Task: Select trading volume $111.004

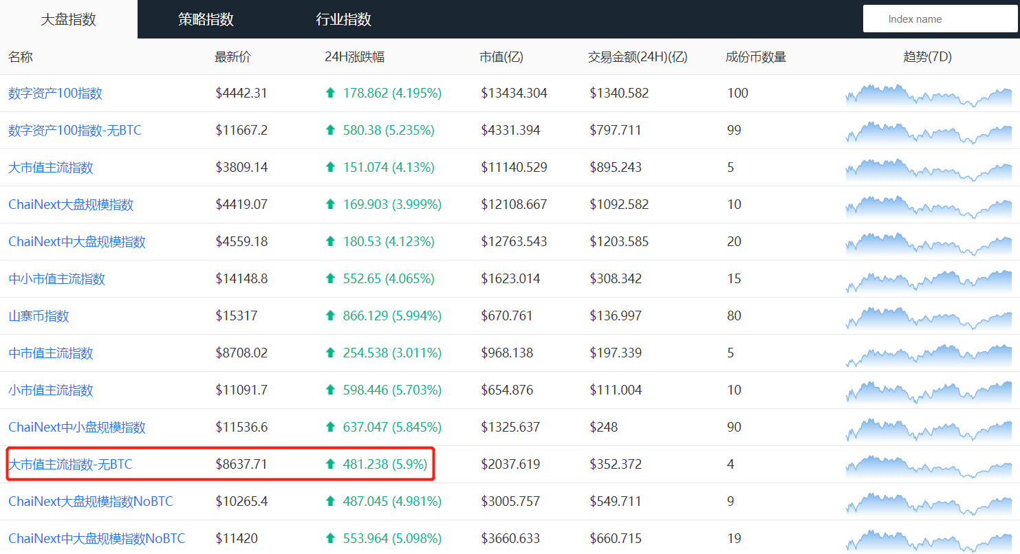Action: pyautogui.click(x=616, y=390)
